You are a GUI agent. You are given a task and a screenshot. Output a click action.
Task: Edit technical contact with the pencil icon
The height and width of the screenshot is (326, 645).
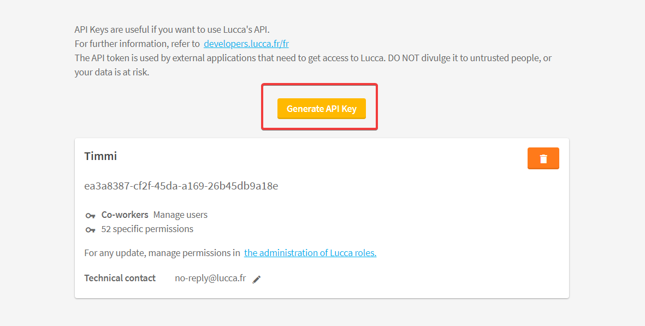[x=257, y=279]
